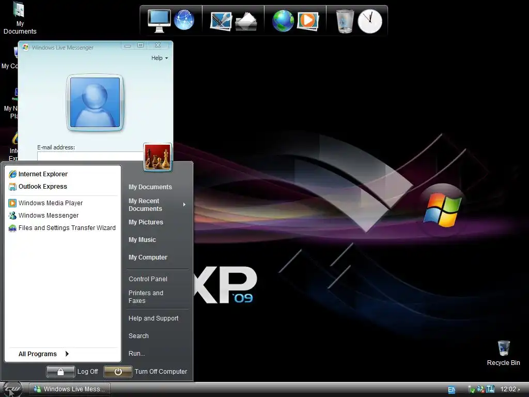Click the Turn Off Computer power button
Image resolution: width=529 pixels, height=397 pixels.
(x=118, y=372)
